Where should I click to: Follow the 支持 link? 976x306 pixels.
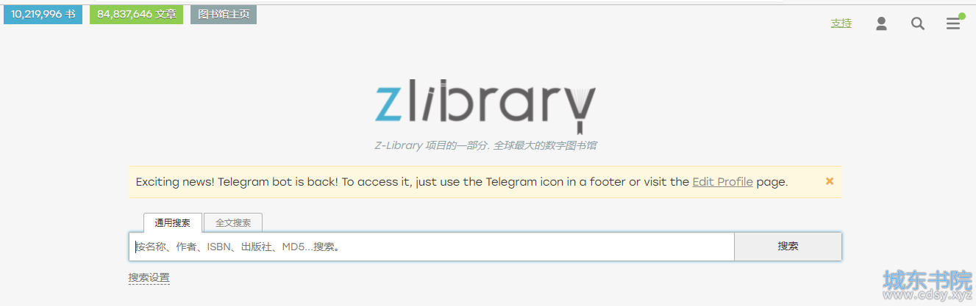pos(841,23)
